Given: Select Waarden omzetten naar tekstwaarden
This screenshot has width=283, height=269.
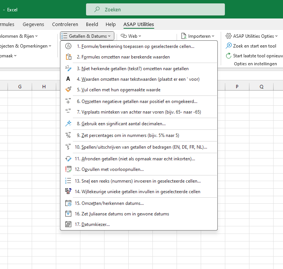Looking at the screenshot, I should click(138, 79).
